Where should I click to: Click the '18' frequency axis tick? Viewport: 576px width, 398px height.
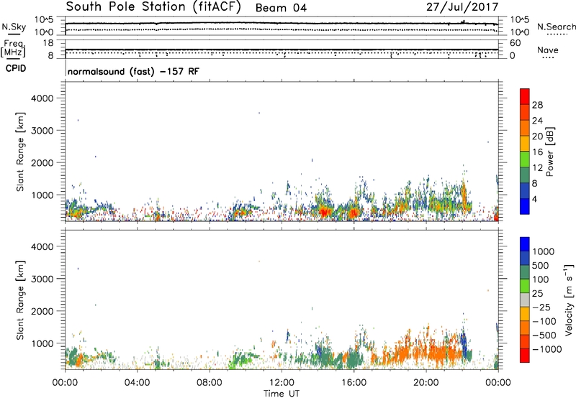point(49,43)
